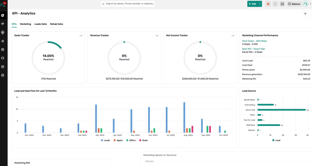This screenshot has height=166, width=312.
Task: Click the $275,100.00/ $10,000.00 Reached text
Action: click(124, 79)
